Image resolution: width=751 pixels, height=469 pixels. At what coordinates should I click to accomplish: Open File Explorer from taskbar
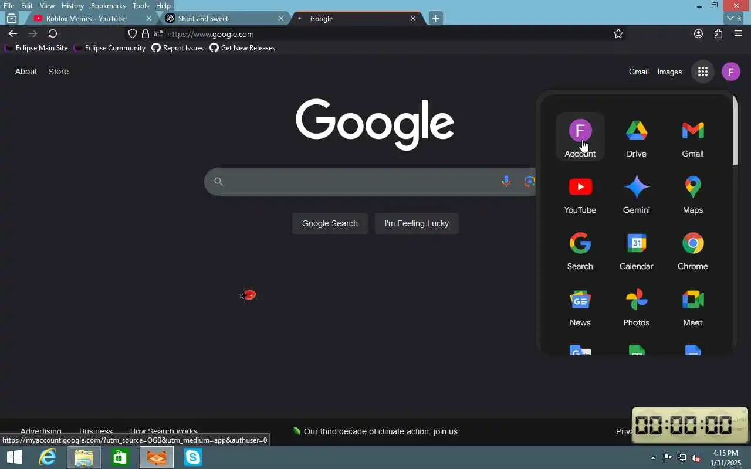click(84, 457)
